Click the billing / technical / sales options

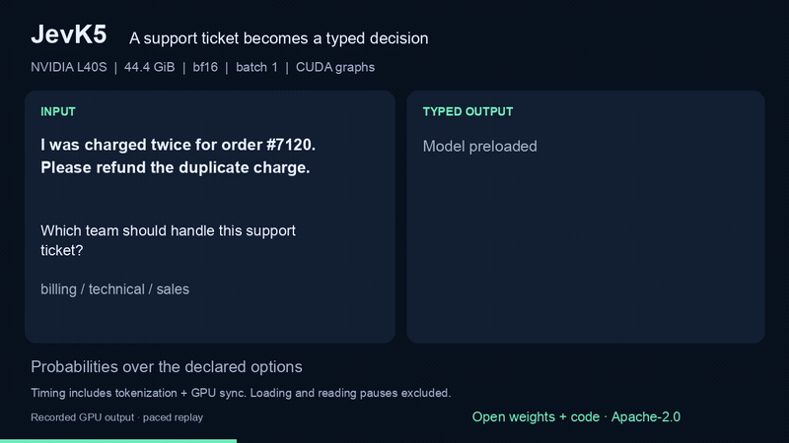coord(114,289)
